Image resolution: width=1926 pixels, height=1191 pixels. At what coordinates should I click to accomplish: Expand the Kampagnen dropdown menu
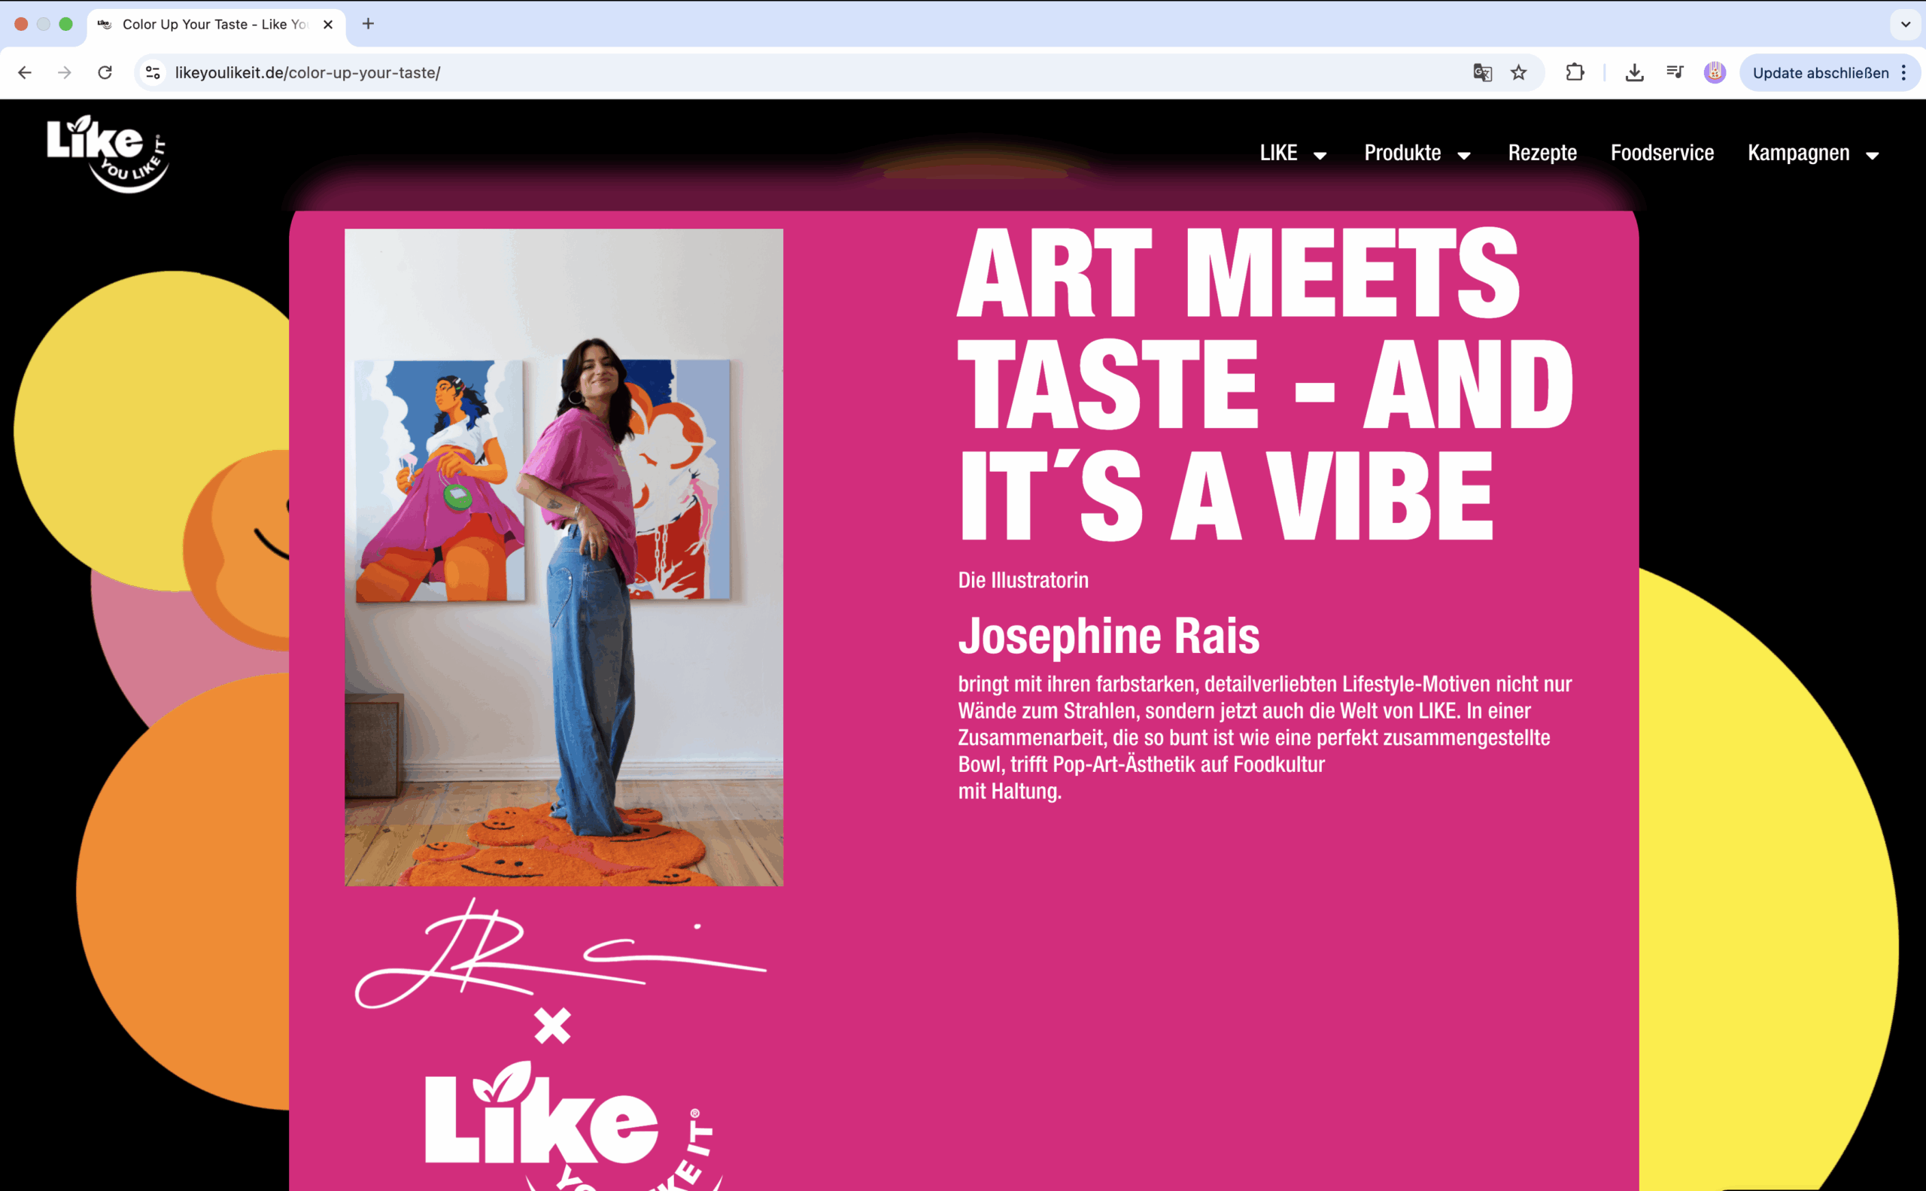click(1813, 153)
